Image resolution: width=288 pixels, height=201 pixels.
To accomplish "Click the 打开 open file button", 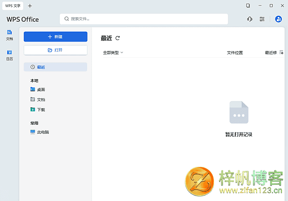I will pyautogui.click(x=55, y=50).
